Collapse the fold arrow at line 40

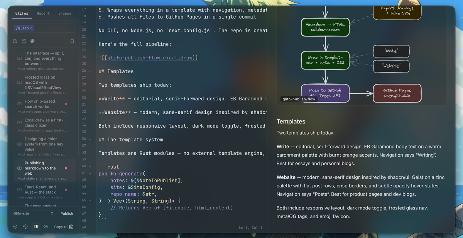[x=90, y=166]
